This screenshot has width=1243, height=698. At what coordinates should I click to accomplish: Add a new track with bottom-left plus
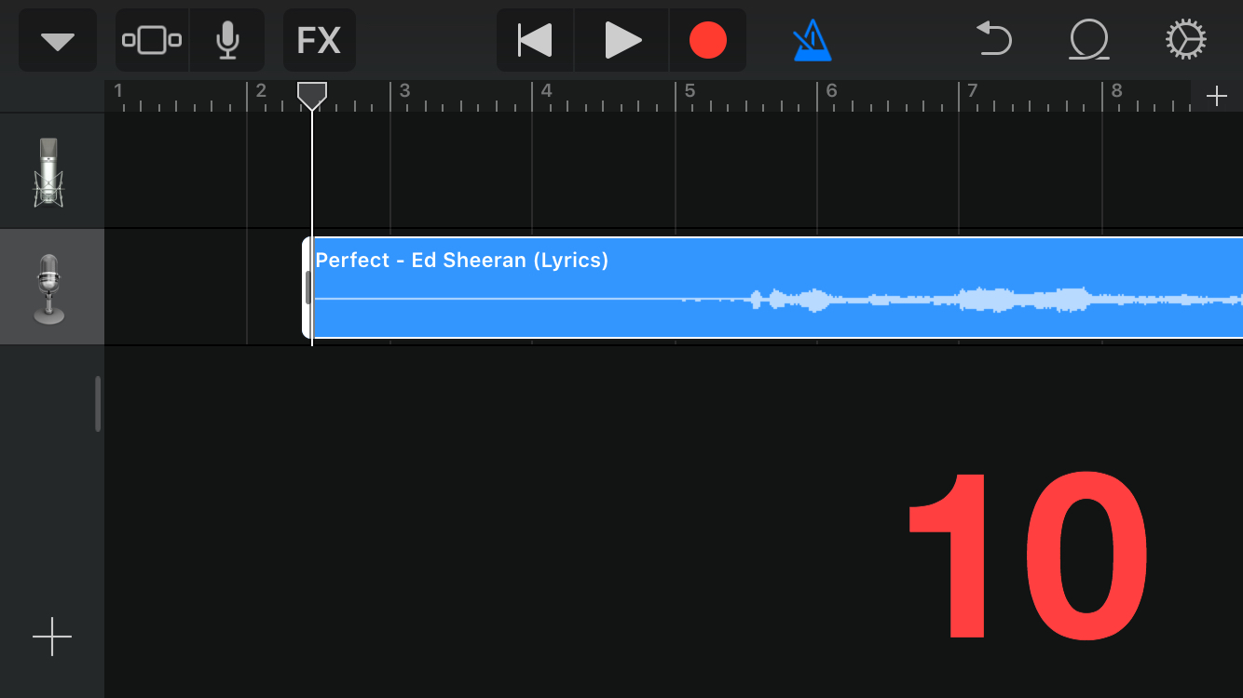(x=52, y=637)
